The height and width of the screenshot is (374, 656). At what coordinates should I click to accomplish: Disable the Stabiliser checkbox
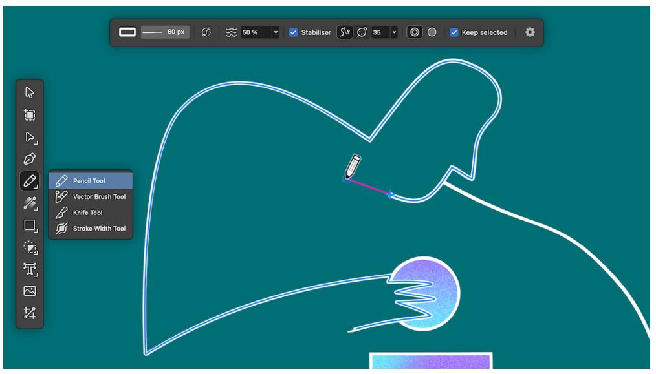(293, 32)
